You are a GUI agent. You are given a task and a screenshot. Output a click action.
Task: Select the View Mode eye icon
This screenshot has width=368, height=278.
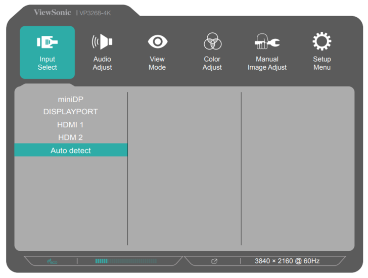(158, 41)
